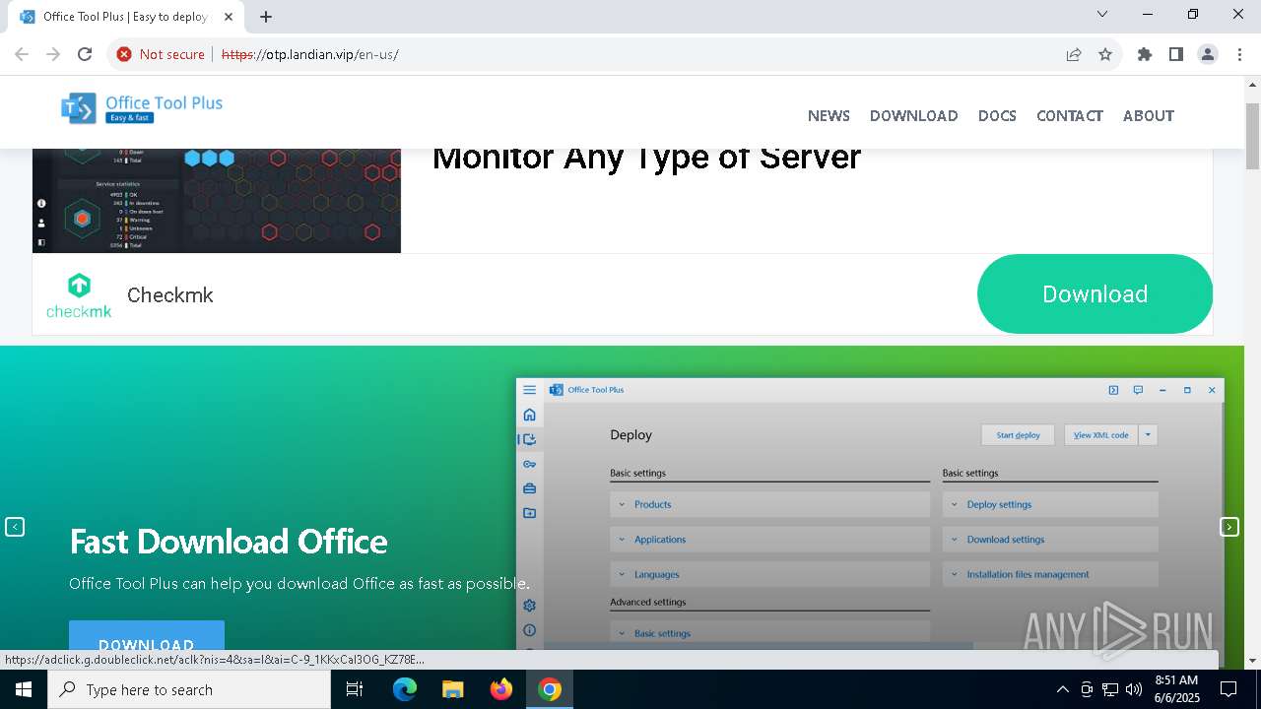The width and height of the screenshot is (1261, 709).
Task: Toggle the browser side panel icon
Action: 1176,54
